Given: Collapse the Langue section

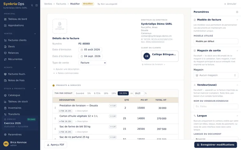Looking at the screenshot, I should [237, 116].
